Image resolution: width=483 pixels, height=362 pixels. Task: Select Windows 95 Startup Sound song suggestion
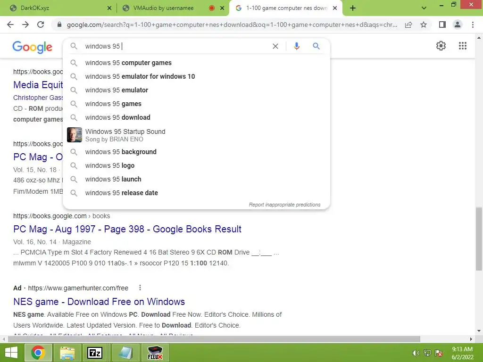coord(196,135)
